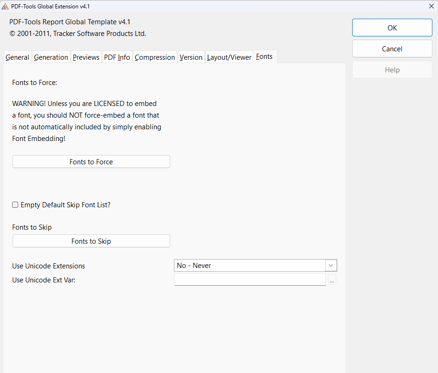The width and height of the screenshot is (438, 373).
Task: Close the PDF-Tools Global Extension window
Action: (x=430, y=6)
